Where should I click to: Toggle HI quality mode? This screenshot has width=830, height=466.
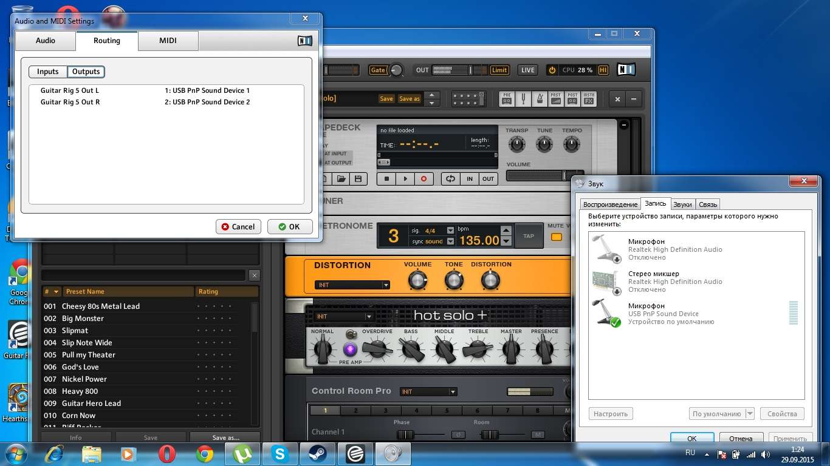tap(603, 70)
